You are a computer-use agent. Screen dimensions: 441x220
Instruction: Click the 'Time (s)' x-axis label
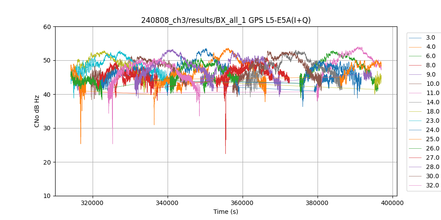point(226,212)
